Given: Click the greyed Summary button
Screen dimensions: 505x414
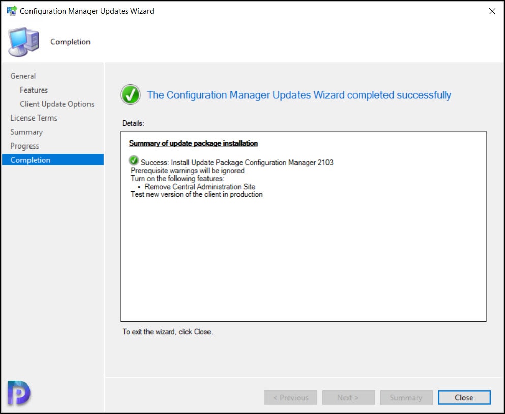Looking at the screenshot, I should 406,397.
